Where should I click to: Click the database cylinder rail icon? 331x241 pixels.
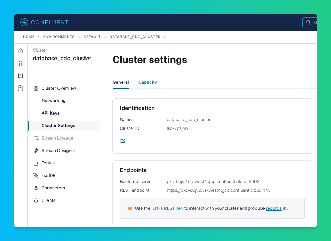pos(20,88)
